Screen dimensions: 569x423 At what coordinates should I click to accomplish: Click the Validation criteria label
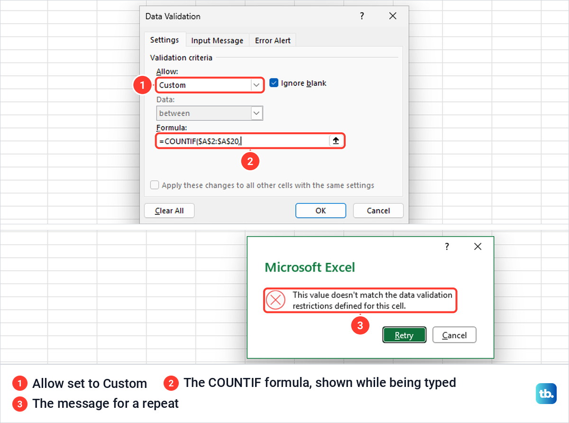click(181, 58)
